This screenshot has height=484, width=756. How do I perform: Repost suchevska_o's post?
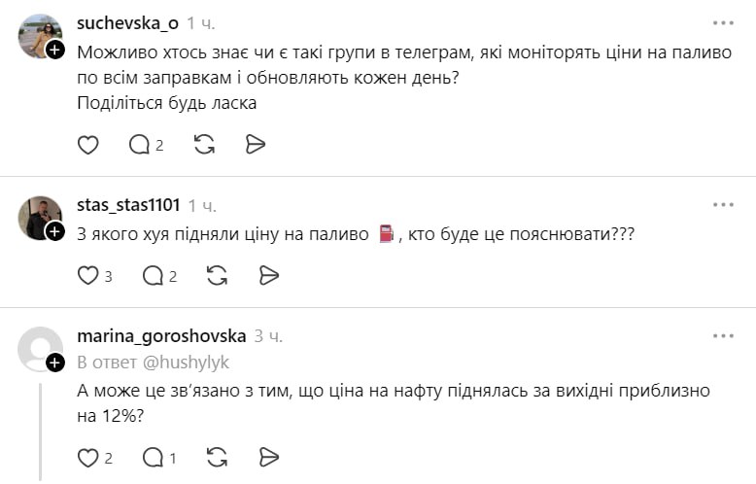[x=204, y=145]
